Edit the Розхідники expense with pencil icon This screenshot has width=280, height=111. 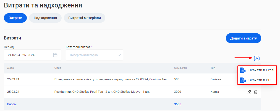point(249,92)
